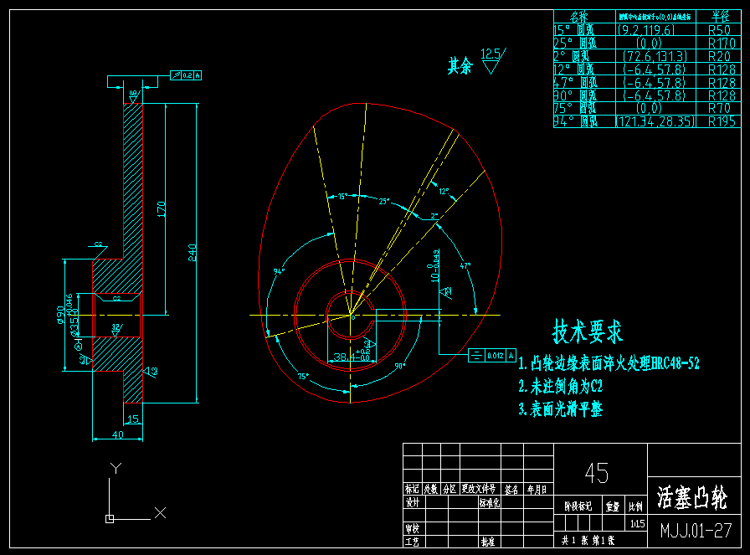Viewport: 750px width, 555px height.
Task: Click the 2° angle dimension in cam view
Action: [x=434, y=216]
